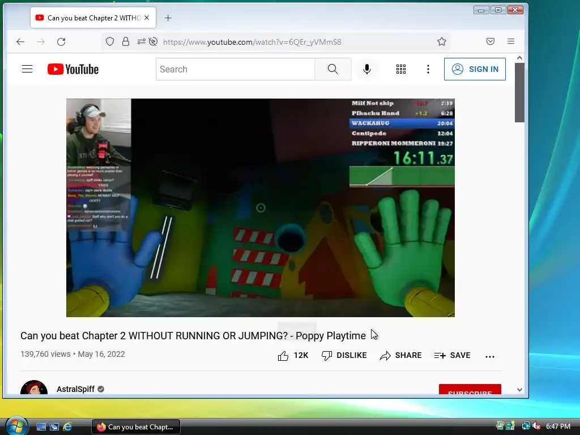Open the AstralSpiff channel link
Screen dimensions: 580x435
click(75, 389)
